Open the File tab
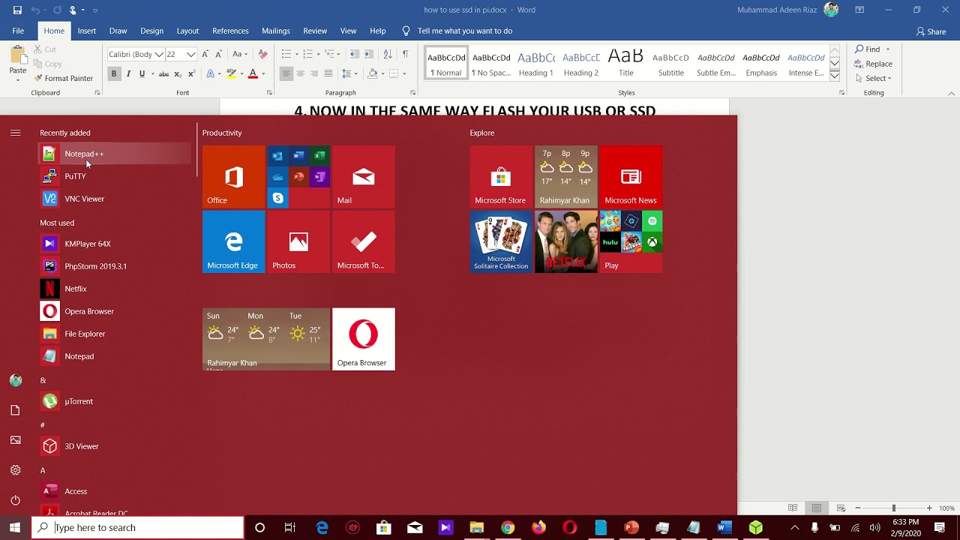 pos(18,31)
